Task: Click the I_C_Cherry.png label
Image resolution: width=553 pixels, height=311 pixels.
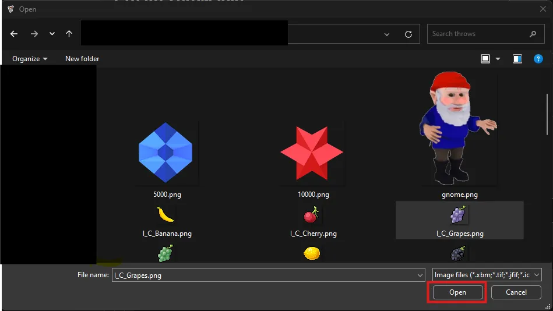Action: tap(313, 234)
